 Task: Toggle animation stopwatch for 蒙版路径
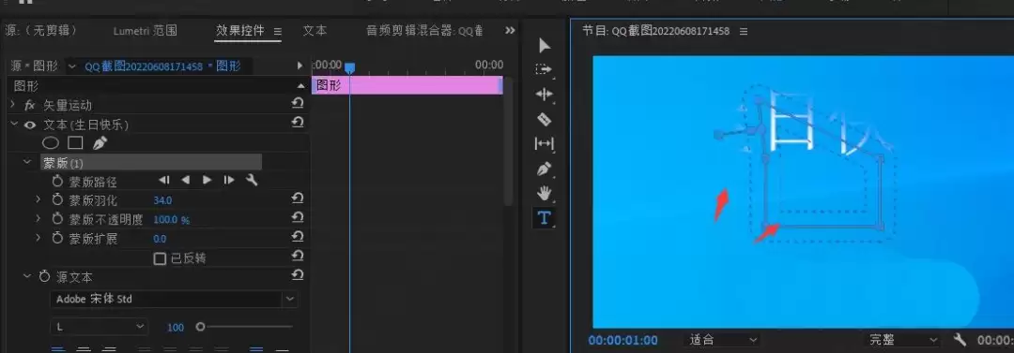point(57,182)
